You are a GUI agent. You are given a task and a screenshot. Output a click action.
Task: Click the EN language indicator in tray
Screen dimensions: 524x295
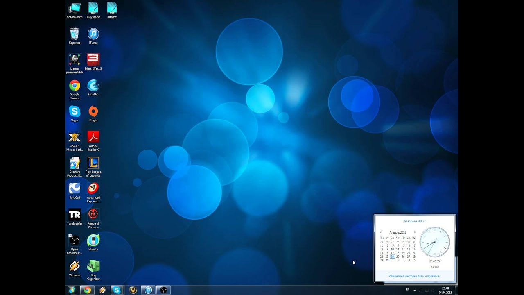[408, 290]
